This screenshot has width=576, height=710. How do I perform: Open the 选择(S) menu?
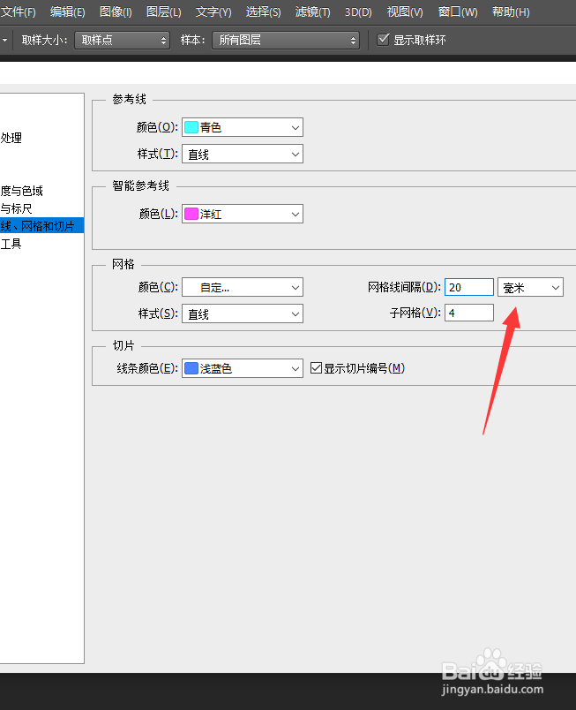(263, 11)
